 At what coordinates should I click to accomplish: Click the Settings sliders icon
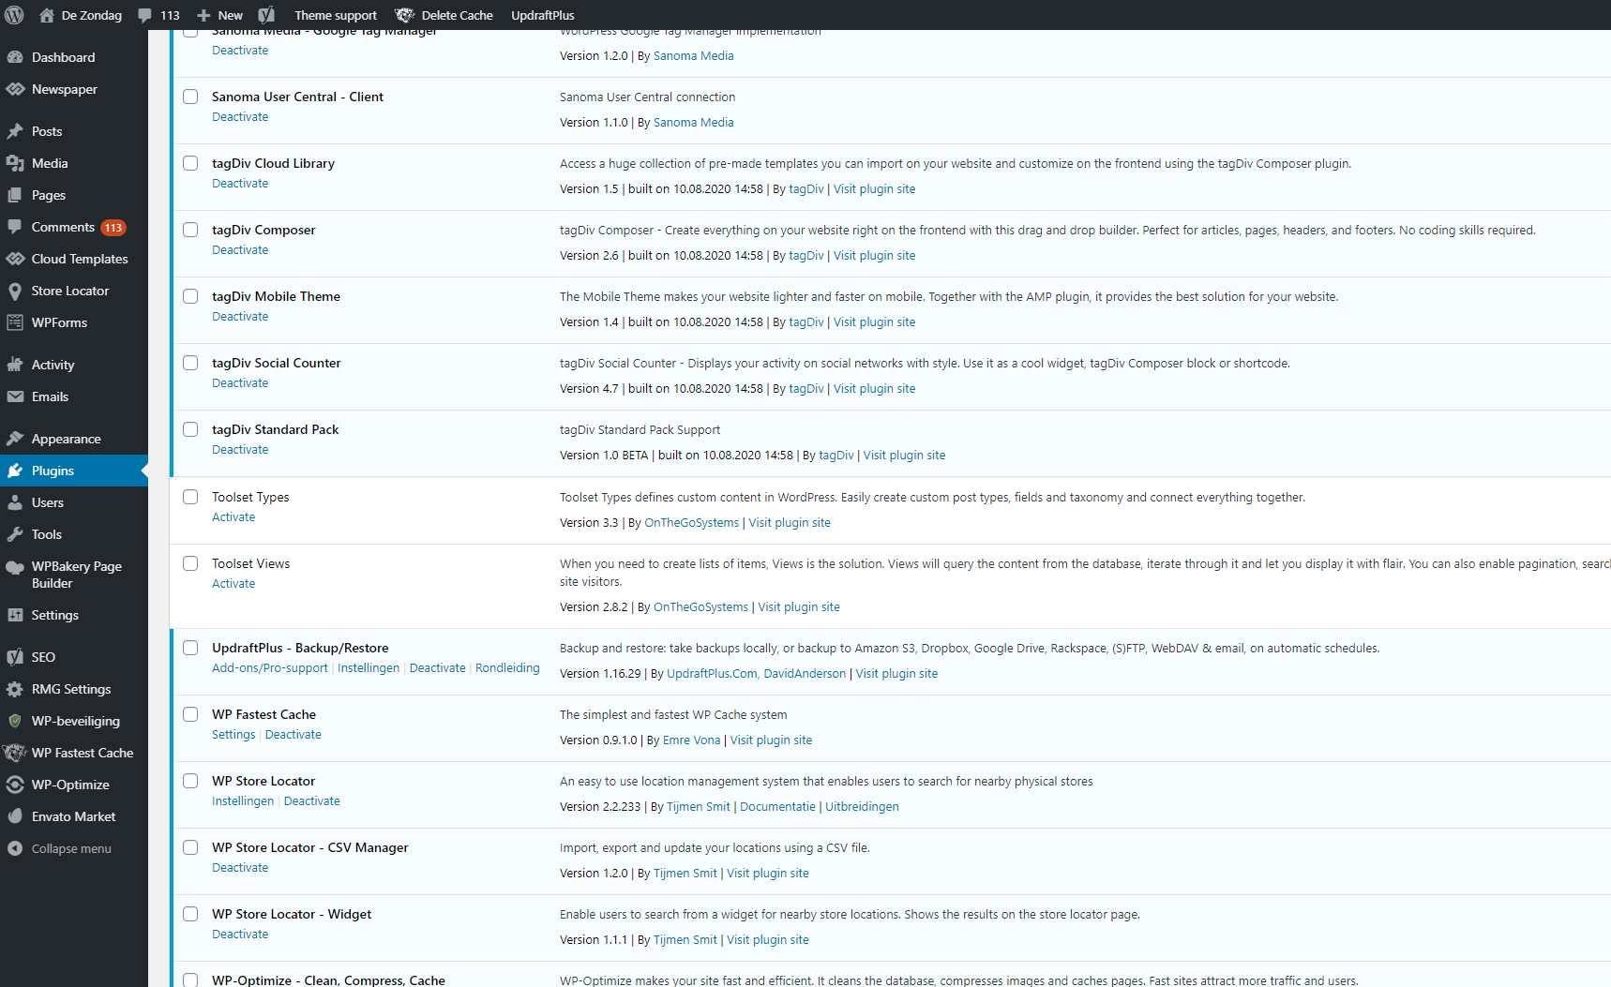pos(15,615)
